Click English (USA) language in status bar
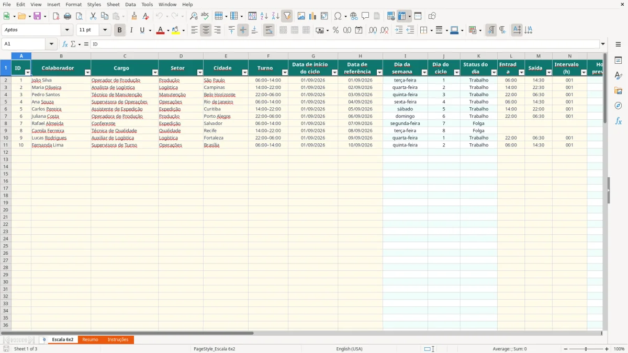 click(349, 349)
